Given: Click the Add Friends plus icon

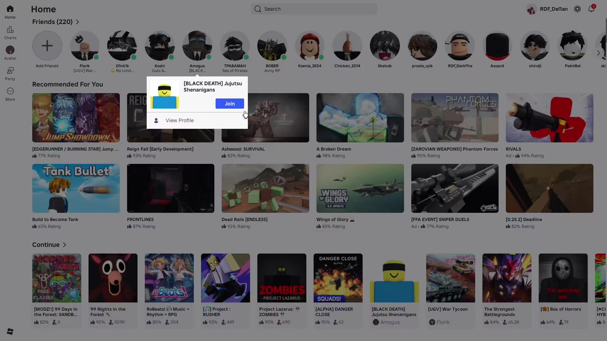Looking at the screenshot, I should coord(47,46).
